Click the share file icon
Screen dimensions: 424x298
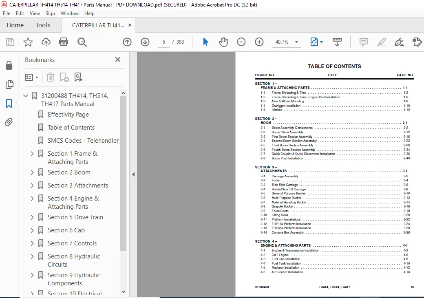pyautogui.click(x=417, y=42)
